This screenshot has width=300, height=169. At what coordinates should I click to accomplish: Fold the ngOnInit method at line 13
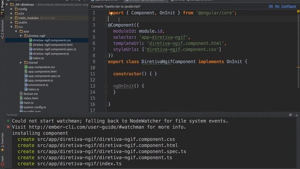[106, 86]
